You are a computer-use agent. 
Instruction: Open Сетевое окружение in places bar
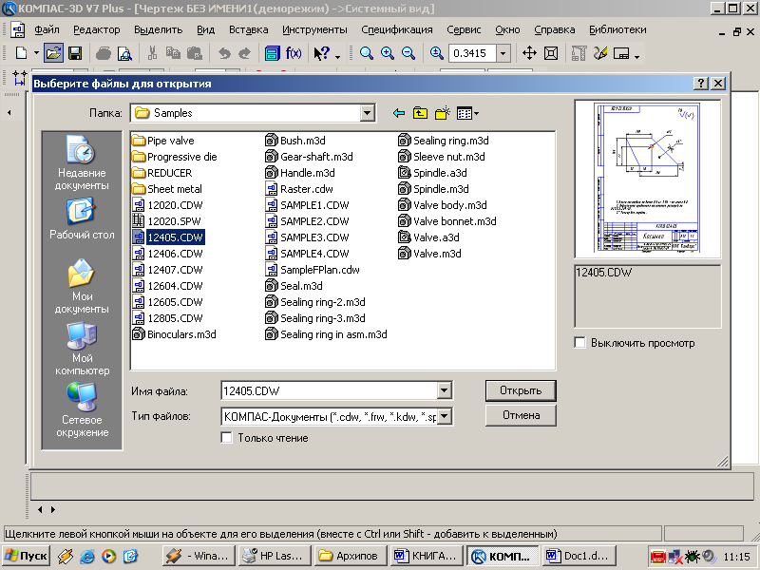click(x=82, y=409)
